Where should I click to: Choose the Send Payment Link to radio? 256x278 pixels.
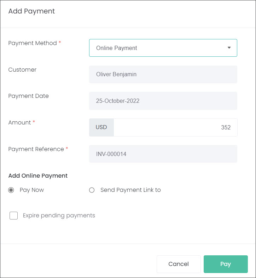[x=92, y=190]
